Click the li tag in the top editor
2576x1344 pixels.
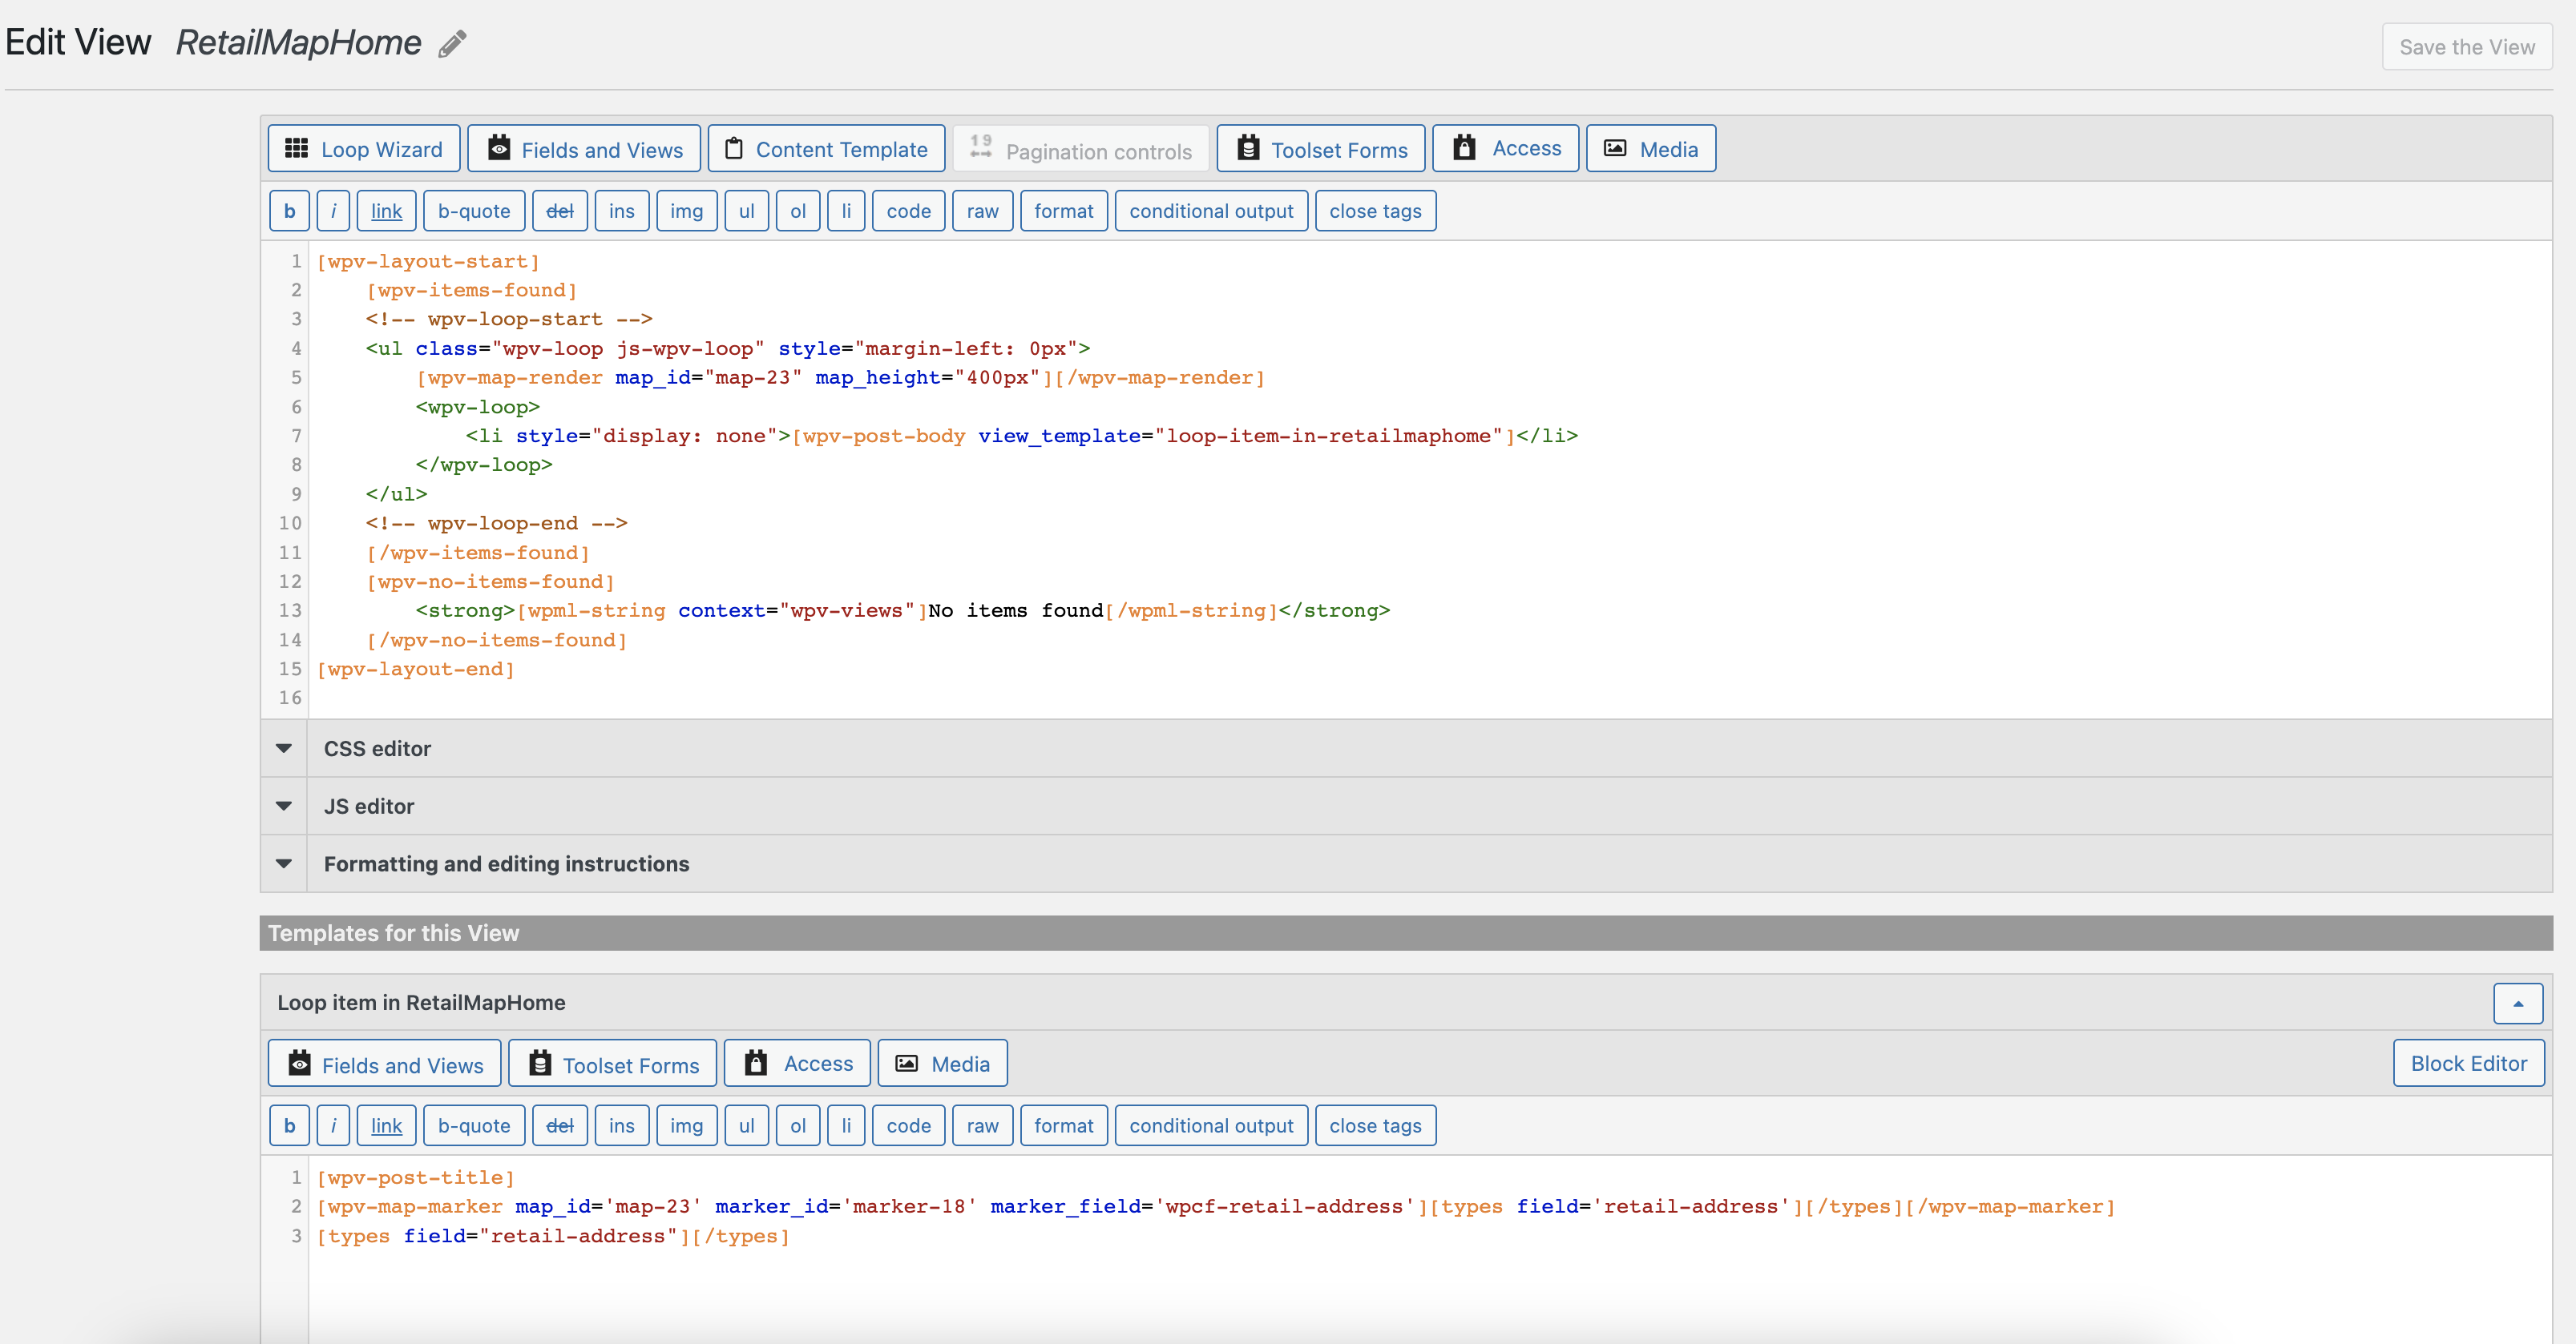(x=846, y=211)
